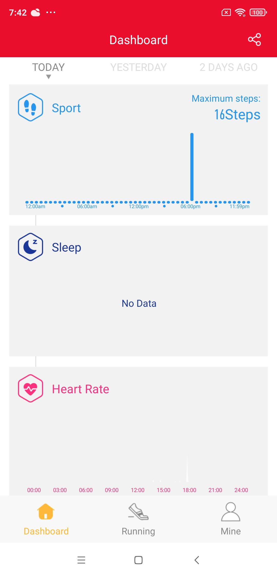Tap the Android back arrow

point(197,560)
